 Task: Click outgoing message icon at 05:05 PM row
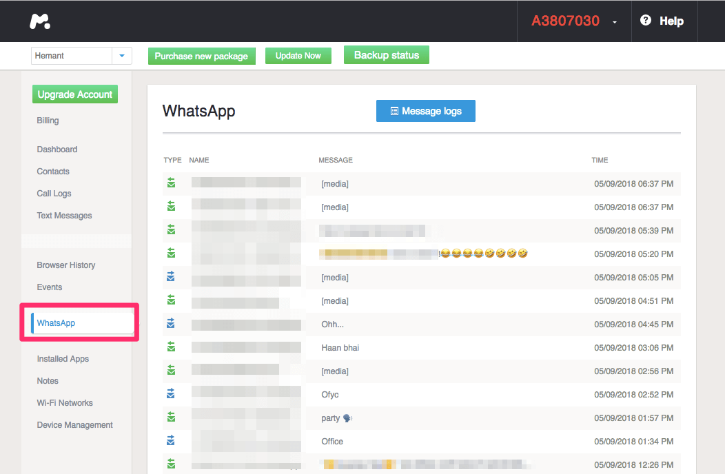tap(171, 276)
